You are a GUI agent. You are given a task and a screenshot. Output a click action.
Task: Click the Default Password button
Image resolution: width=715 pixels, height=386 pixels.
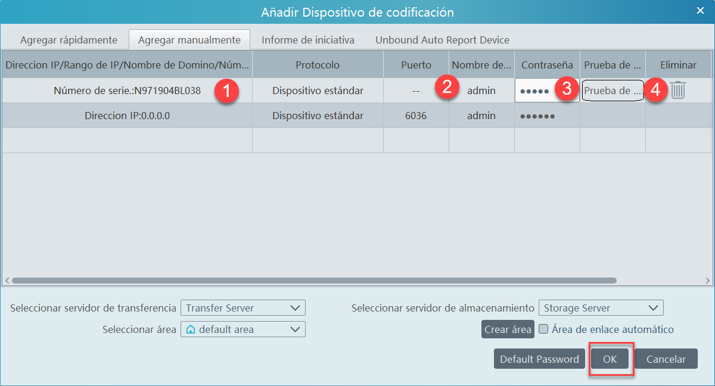click(539, 359)
